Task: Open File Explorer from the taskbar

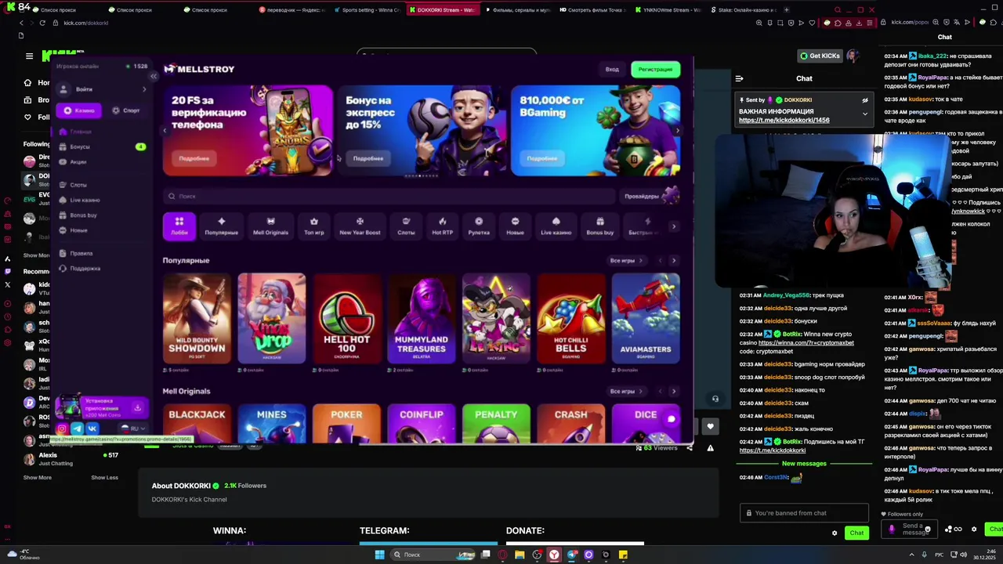Action: 520,555
